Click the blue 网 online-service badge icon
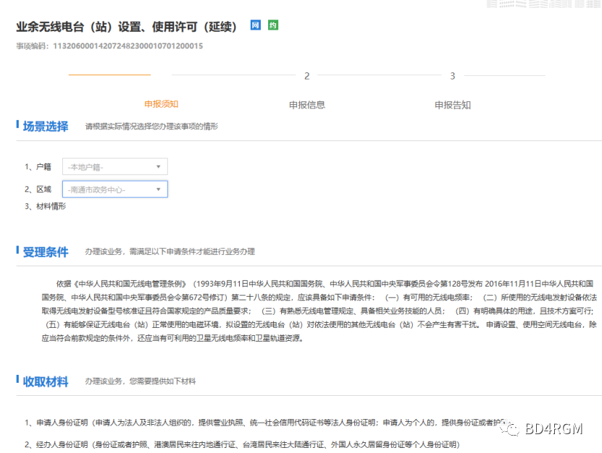602x453 pixels. click(x=256, y=25)
